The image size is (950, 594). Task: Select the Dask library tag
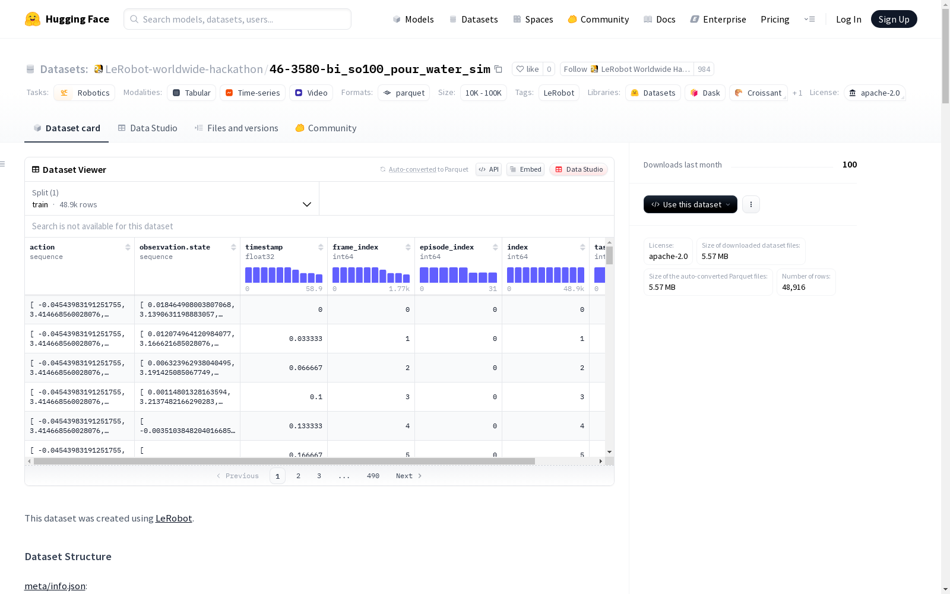tap(705, 93)
